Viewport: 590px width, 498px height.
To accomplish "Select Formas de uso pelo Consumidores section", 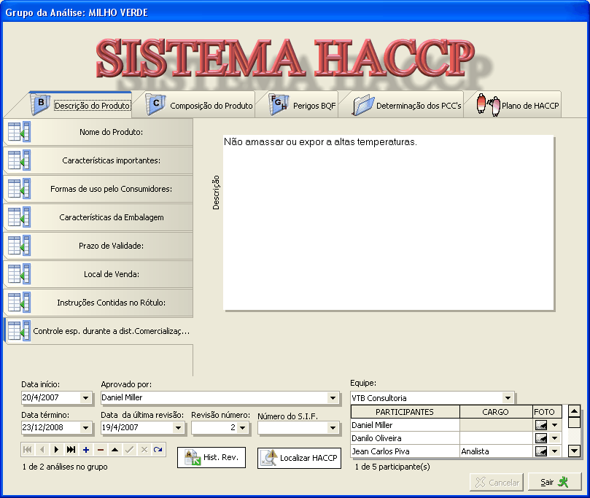I will 98,189.
